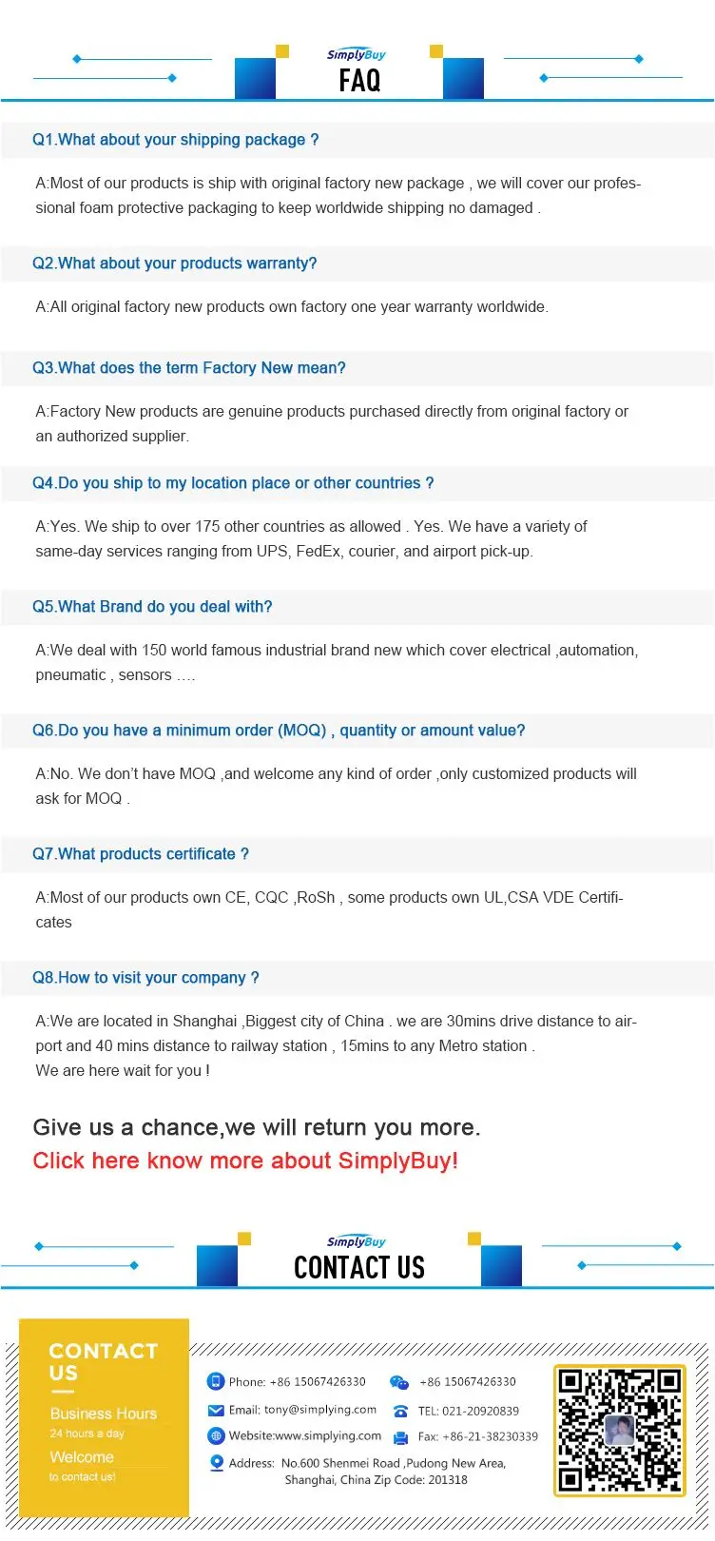Select Q6 minimum order MOQ question heading
This screenshot has height=1541, width=715.
279,731
